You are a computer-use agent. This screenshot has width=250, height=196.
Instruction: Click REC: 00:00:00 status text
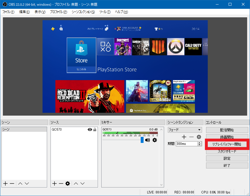(184, 192)
